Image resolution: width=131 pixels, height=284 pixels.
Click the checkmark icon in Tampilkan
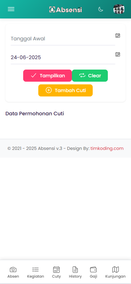point(34,76)
